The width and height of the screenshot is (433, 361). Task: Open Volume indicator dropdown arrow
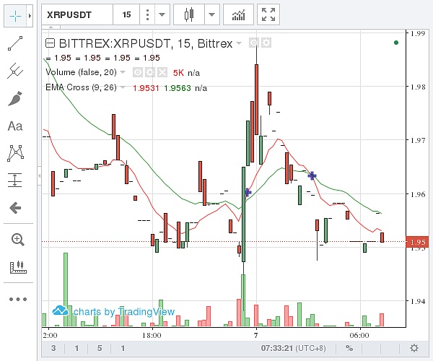click(123, 72)
